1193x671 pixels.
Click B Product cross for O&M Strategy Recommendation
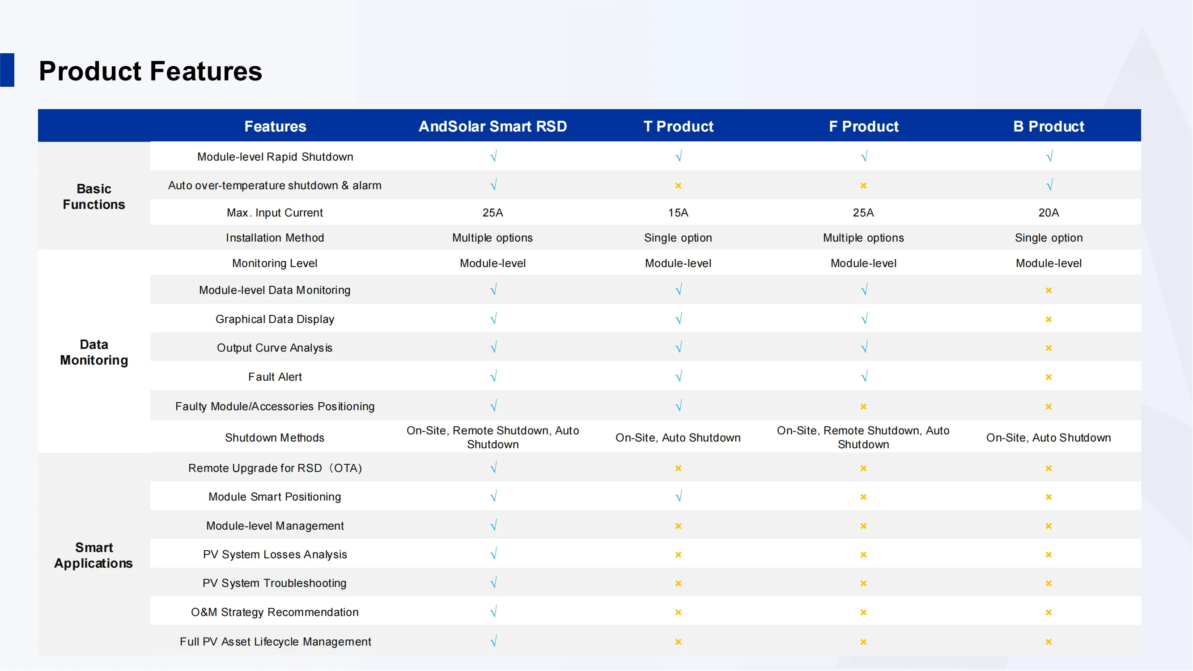(x=1049, y=613)
